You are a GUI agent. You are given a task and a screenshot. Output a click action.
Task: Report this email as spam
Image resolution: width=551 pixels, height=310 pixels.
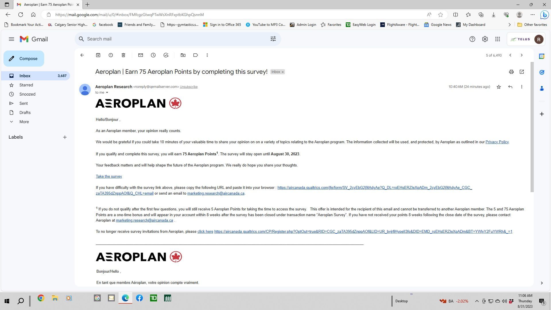pos(111,55)
